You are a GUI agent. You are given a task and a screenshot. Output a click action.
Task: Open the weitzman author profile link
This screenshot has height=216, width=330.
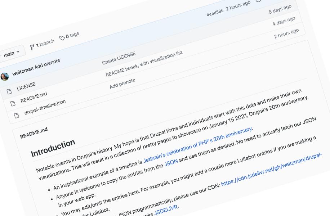click(x=23, y=71)
